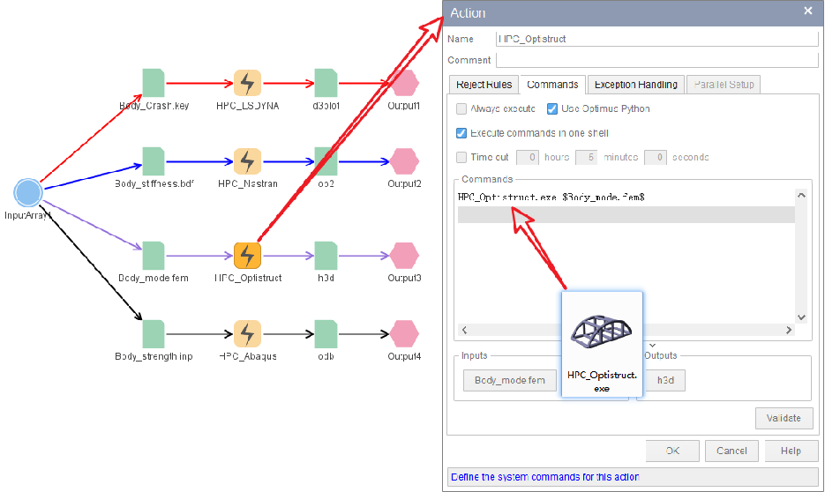Click the commands box scroll up arrow
825x492 pixels.
[x=801, y=196]
